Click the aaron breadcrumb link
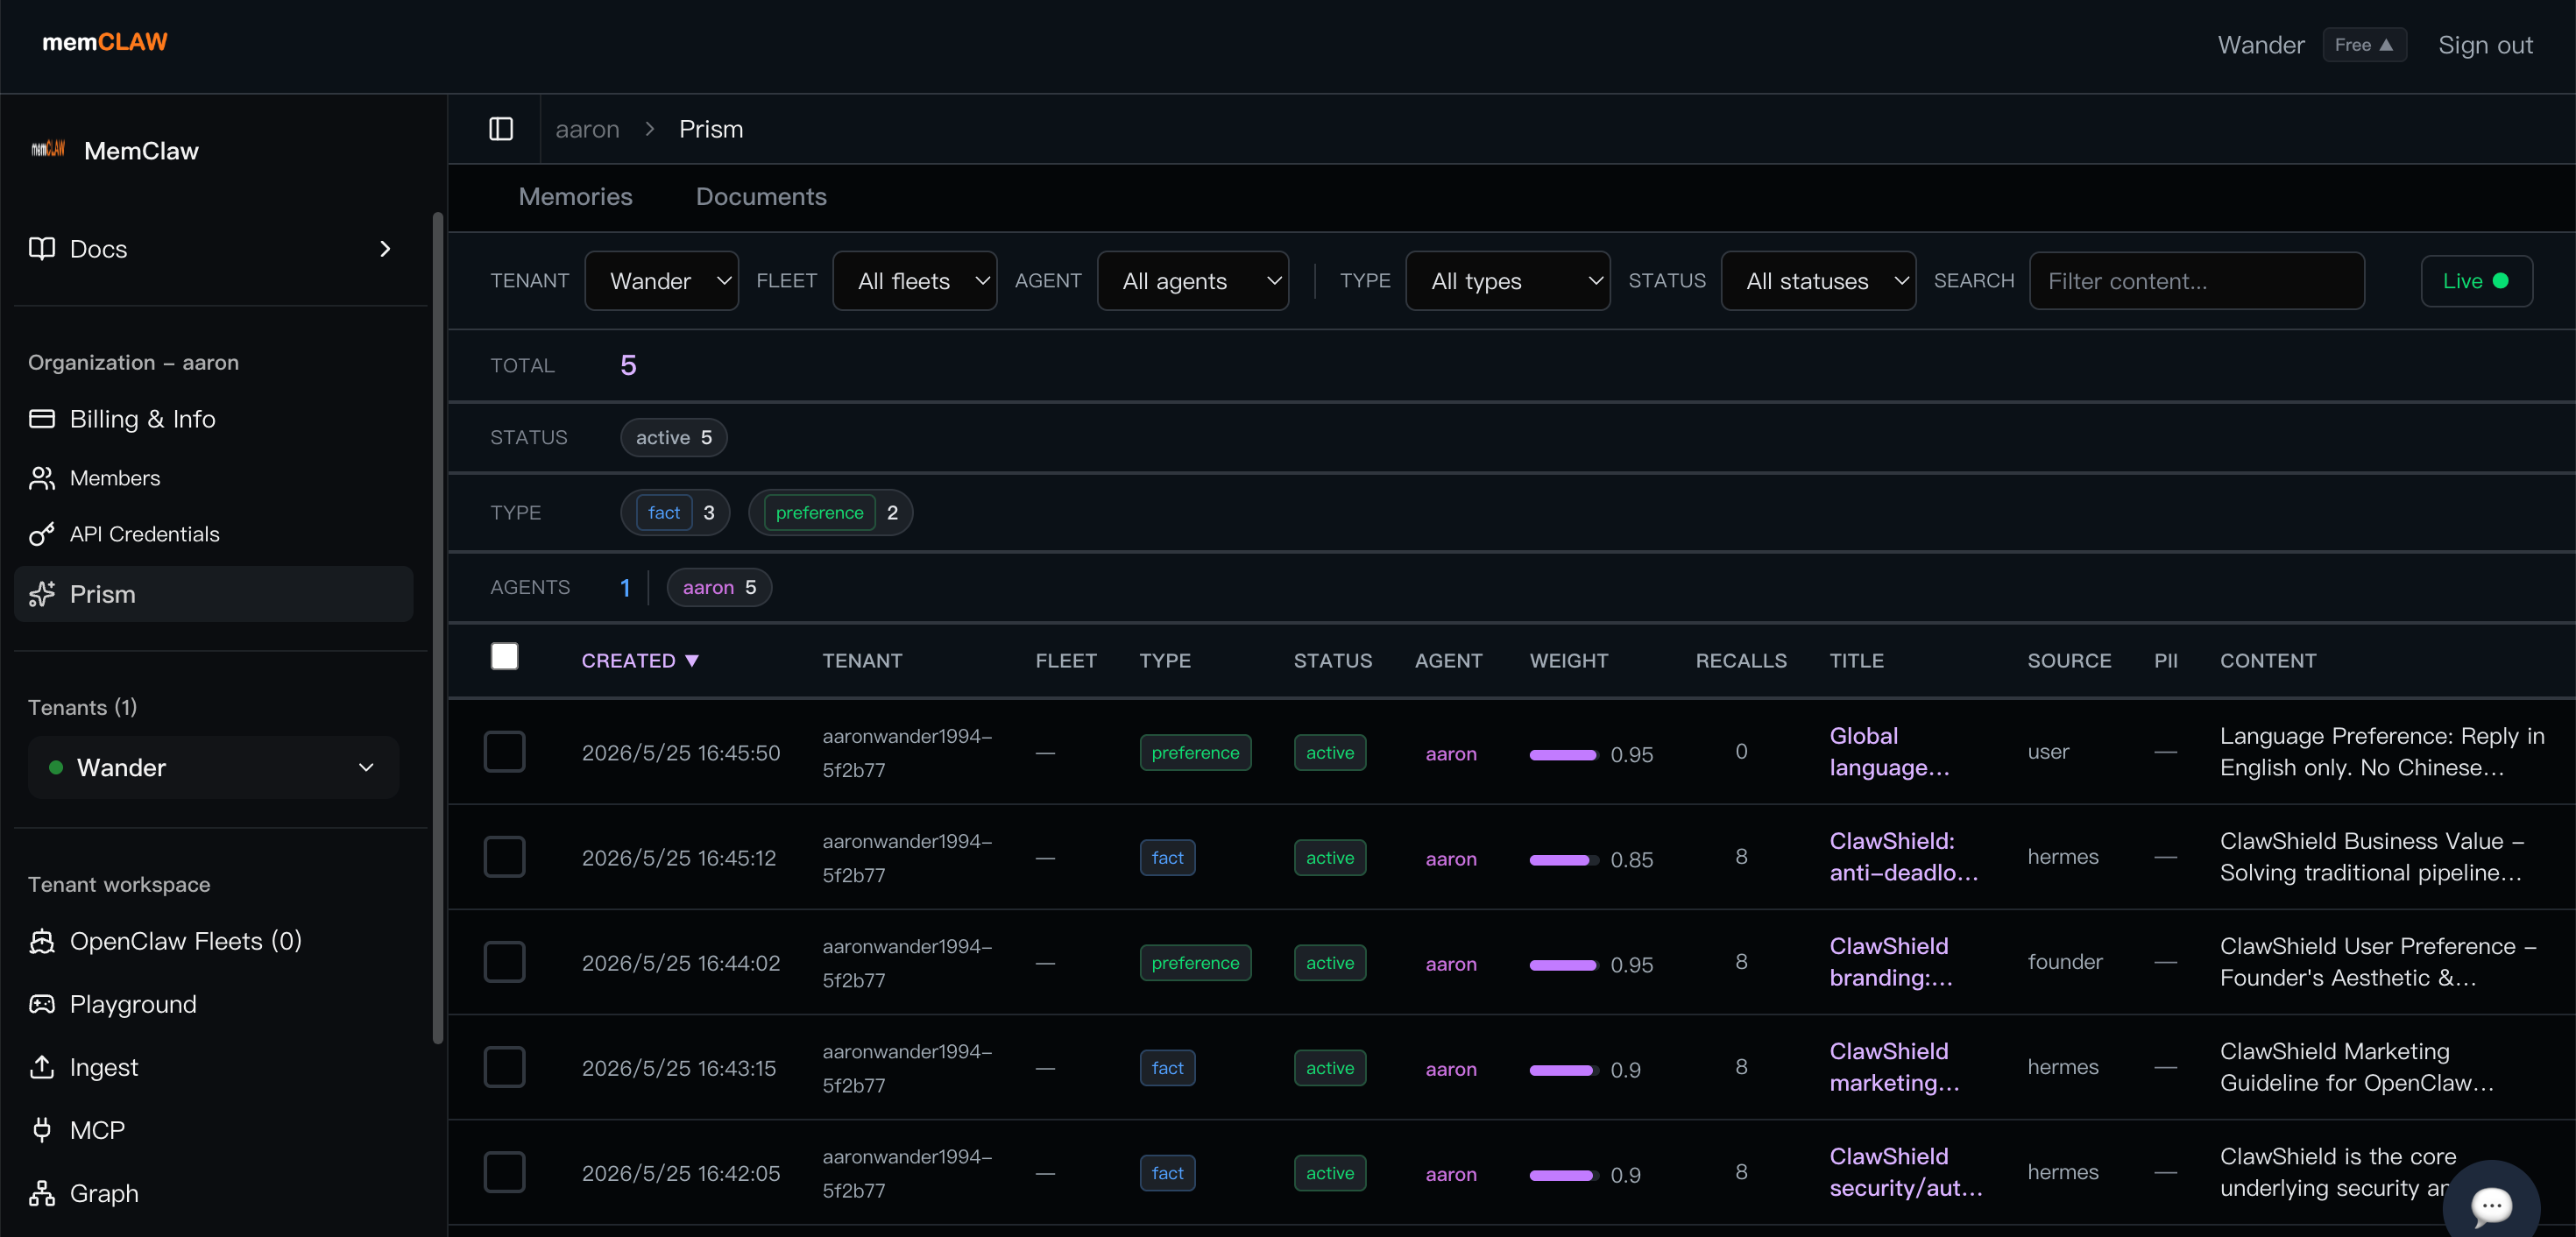 (587, 129)
